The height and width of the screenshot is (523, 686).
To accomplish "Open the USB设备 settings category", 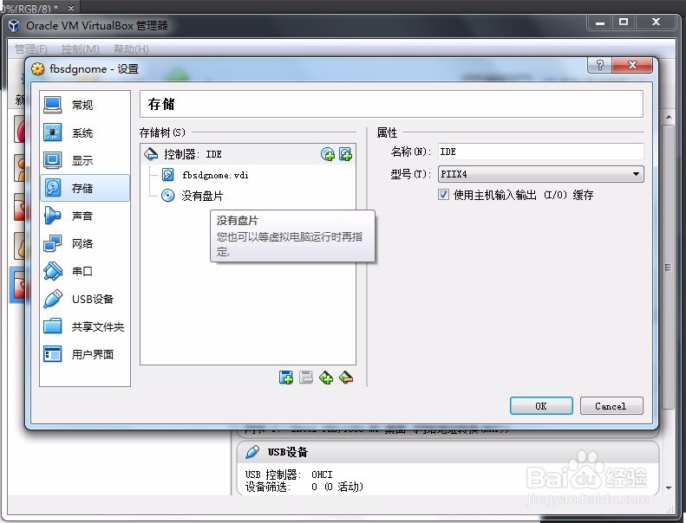I will coord(85,299).
